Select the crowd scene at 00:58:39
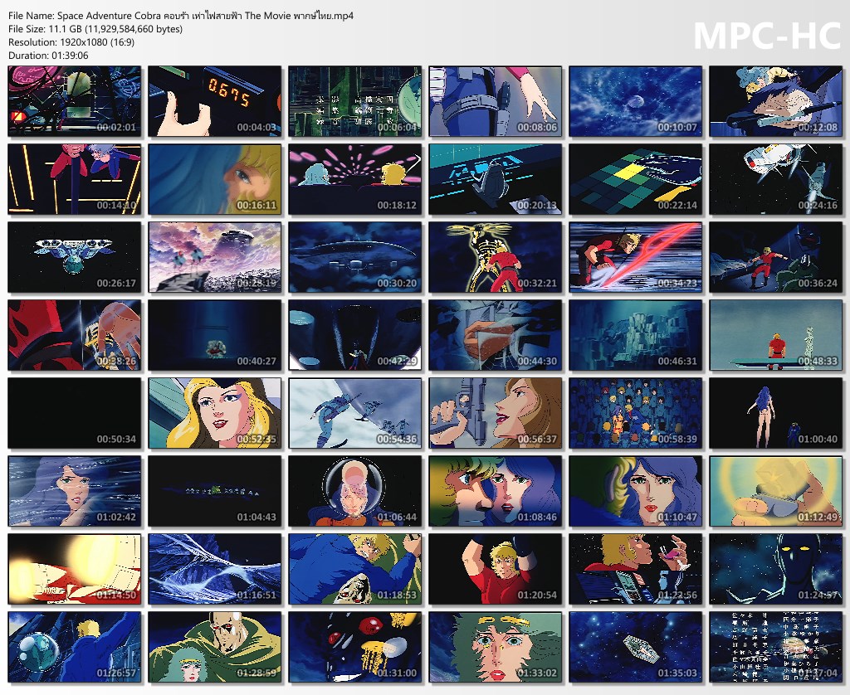The width and height of the screenshot is (850, 695). click(635, 413)
